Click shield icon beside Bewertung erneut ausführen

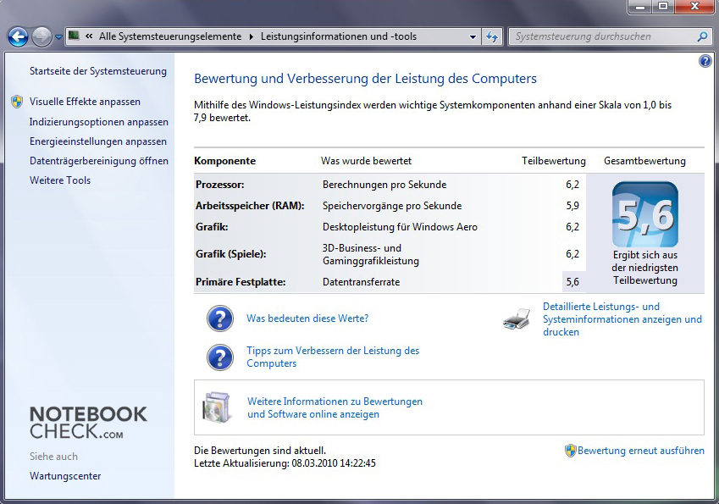tap(570, 451)
